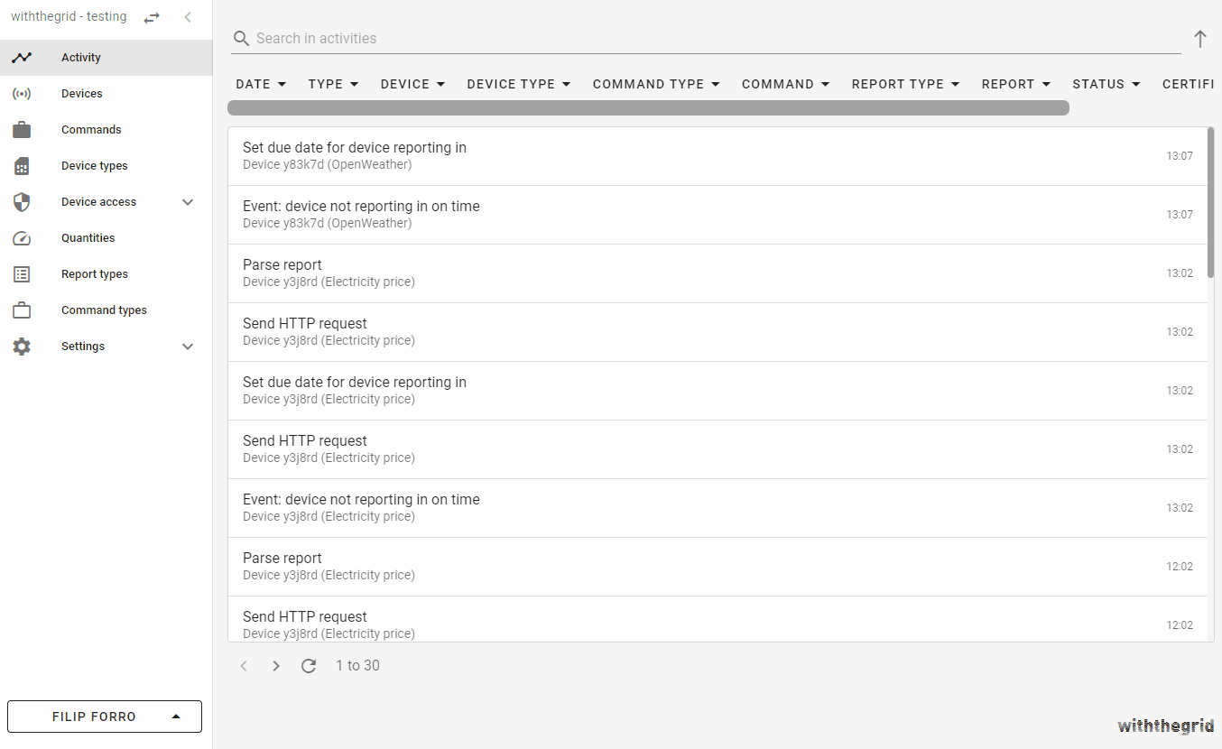Open the STATUS filter dropdown
This screenshot has width=1222, height=749.
(x=1106, y=84)
